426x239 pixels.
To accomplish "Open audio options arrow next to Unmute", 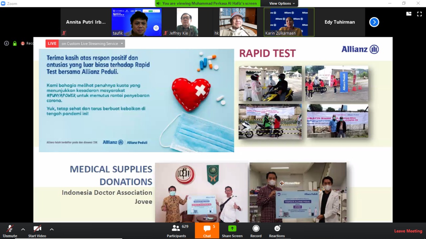I will tap(23, 229).
